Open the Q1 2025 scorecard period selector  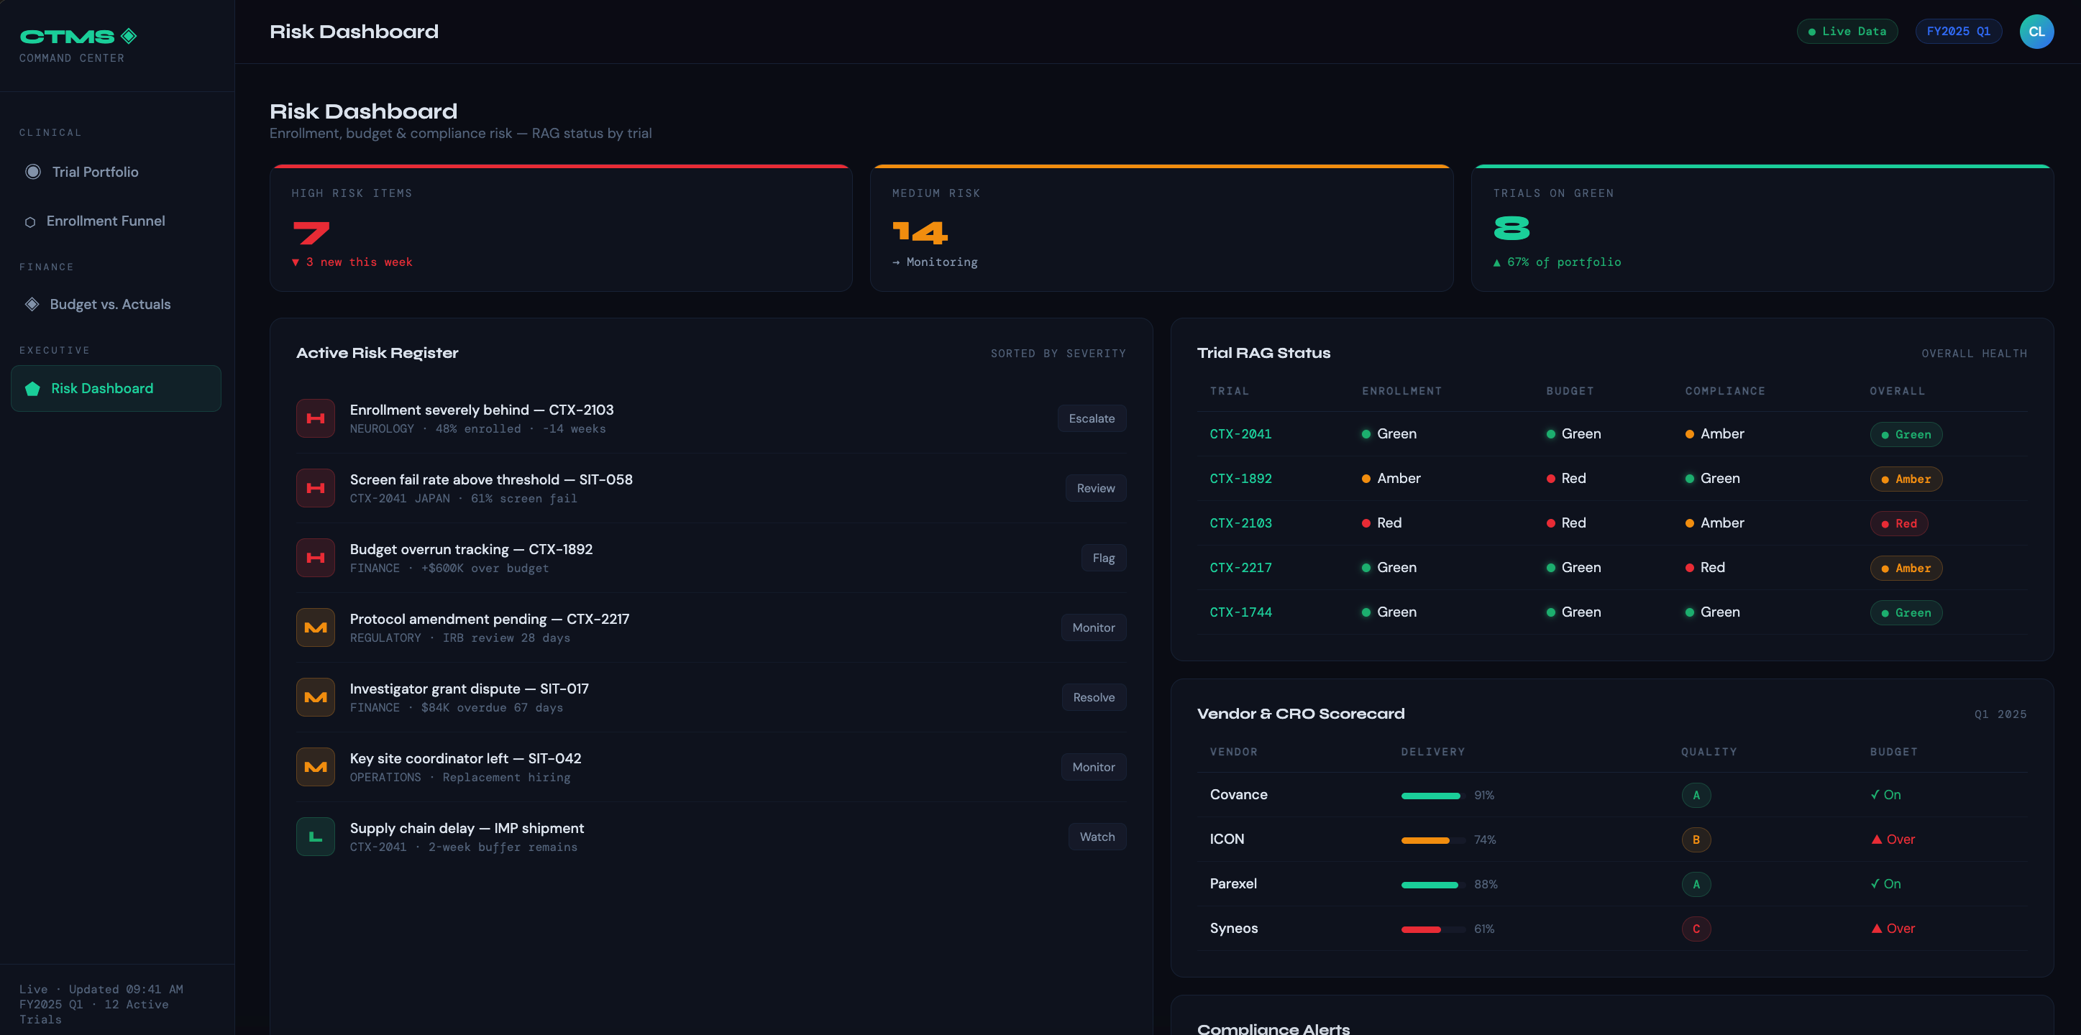pos(2000,714)
